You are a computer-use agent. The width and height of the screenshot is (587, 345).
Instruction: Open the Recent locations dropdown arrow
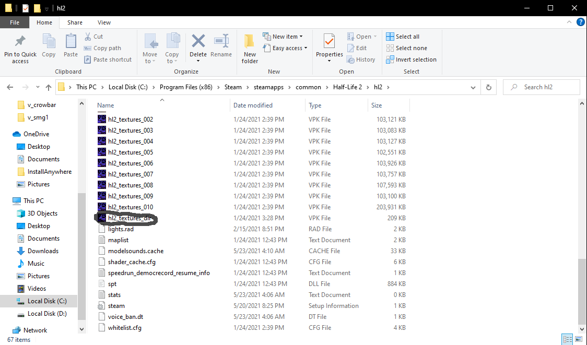point(38,87)
